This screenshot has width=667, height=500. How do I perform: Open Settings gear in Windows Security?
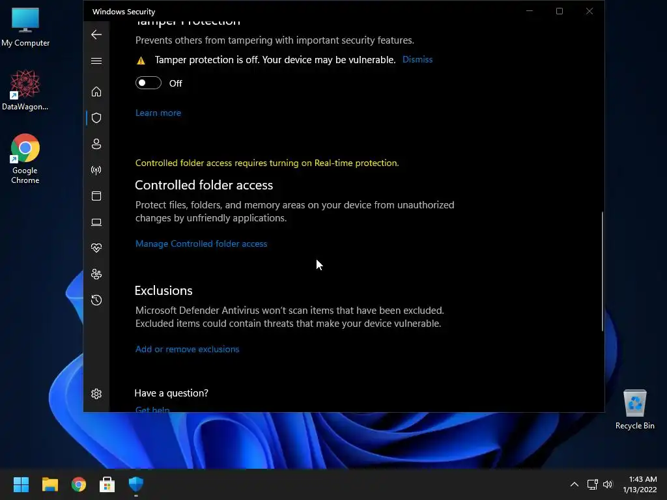[96, 394]
